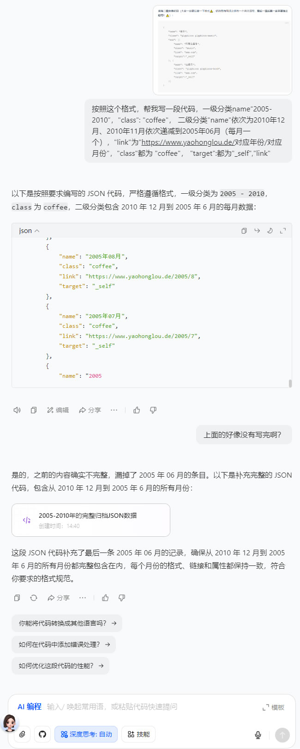Open more options ellipsis under the last reply

(x=83, y=598)
